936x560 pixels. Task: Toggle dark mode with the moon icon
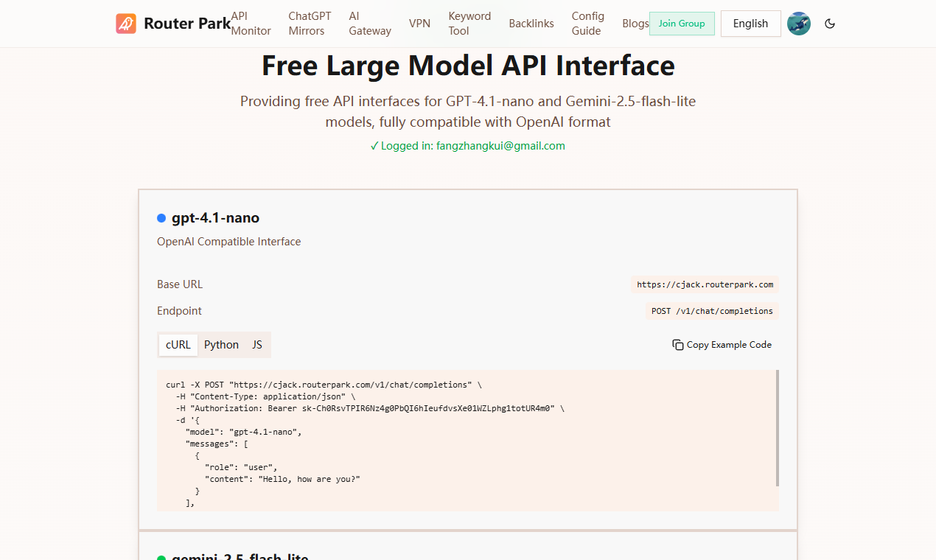point(830,24)
